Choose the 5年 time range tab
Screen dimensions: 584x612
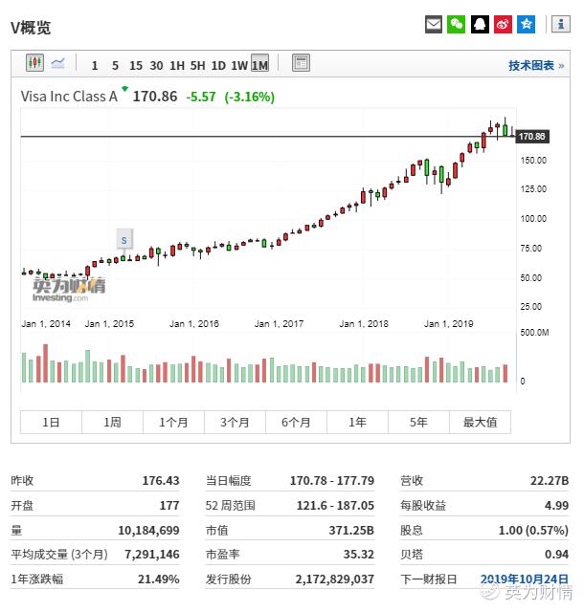coord(418,422)
